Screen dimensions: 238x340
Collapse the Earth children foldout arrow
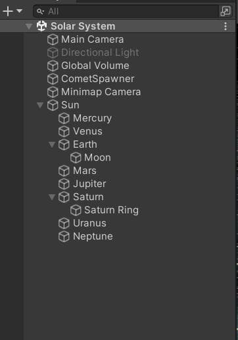click(52, 144)
